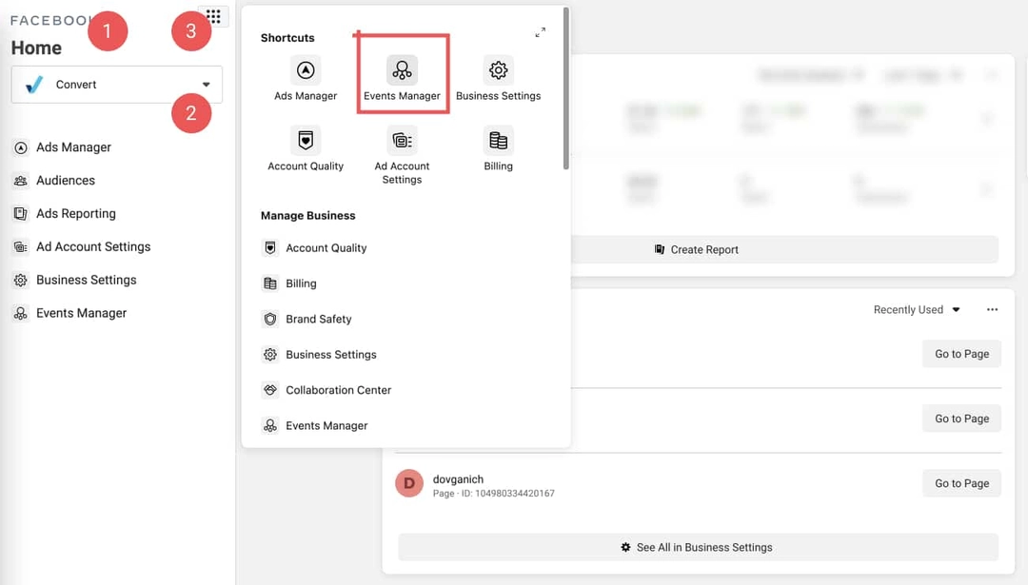Open the Convert business account dropdown
This screenshot has height=585, width=1028.
click(117, 85)
